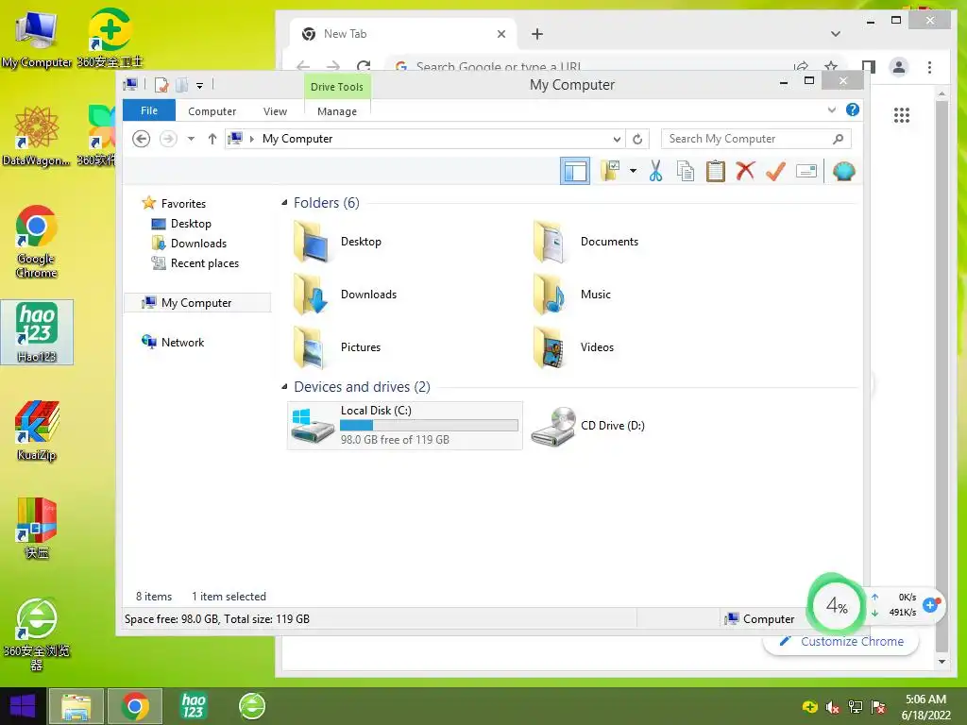Click the Search My Computer field
This screenshot has height=725, width=967.
pyautogui.click(x=756, y=139)
